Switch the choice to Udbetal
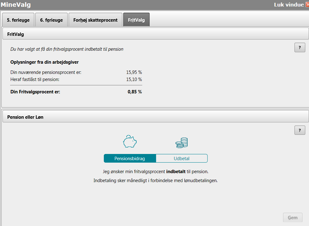Image resolution: width=309 pixels, height=226 pixels. click(x=181, y=159)
